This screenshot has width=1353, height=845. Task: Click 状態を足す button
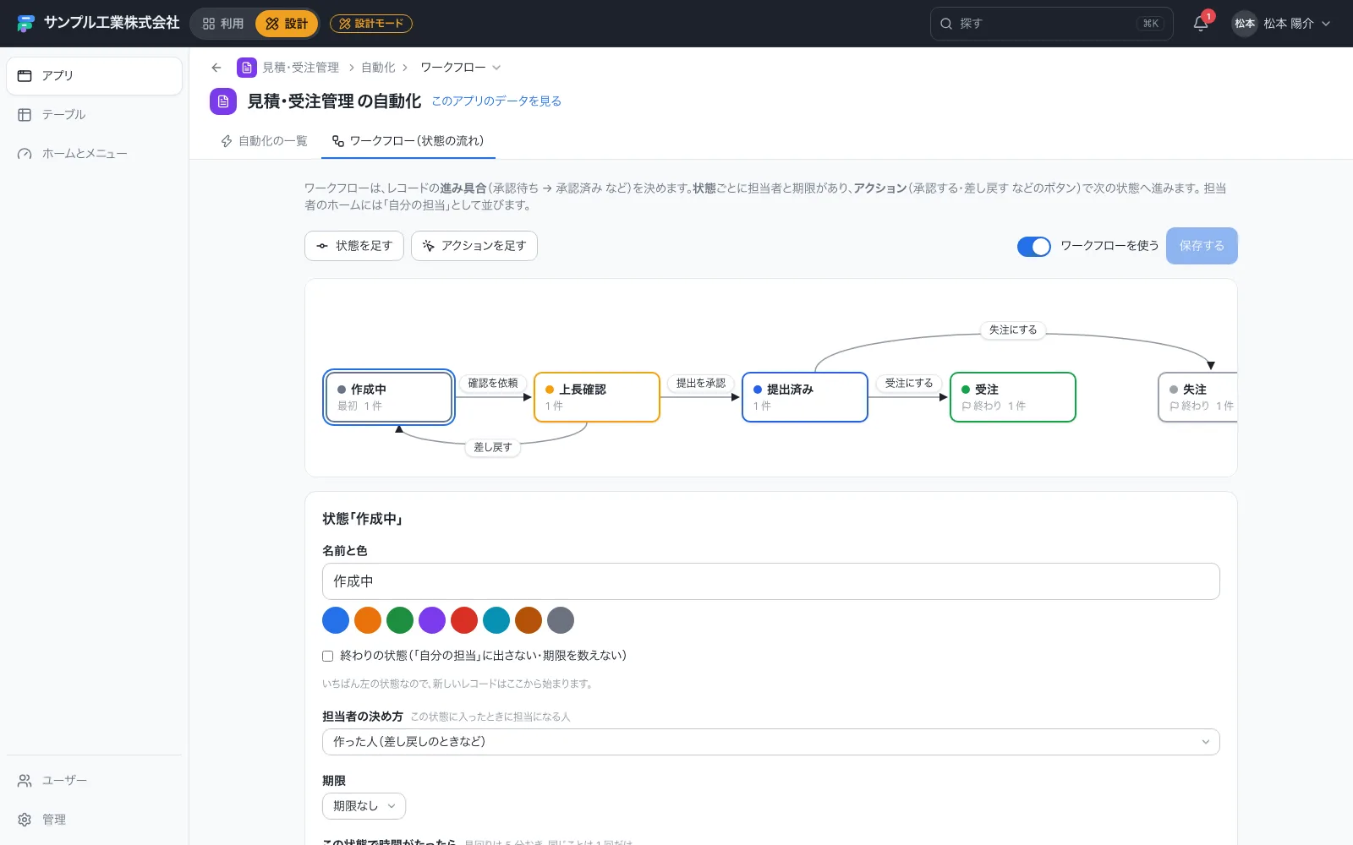point(354,246)
